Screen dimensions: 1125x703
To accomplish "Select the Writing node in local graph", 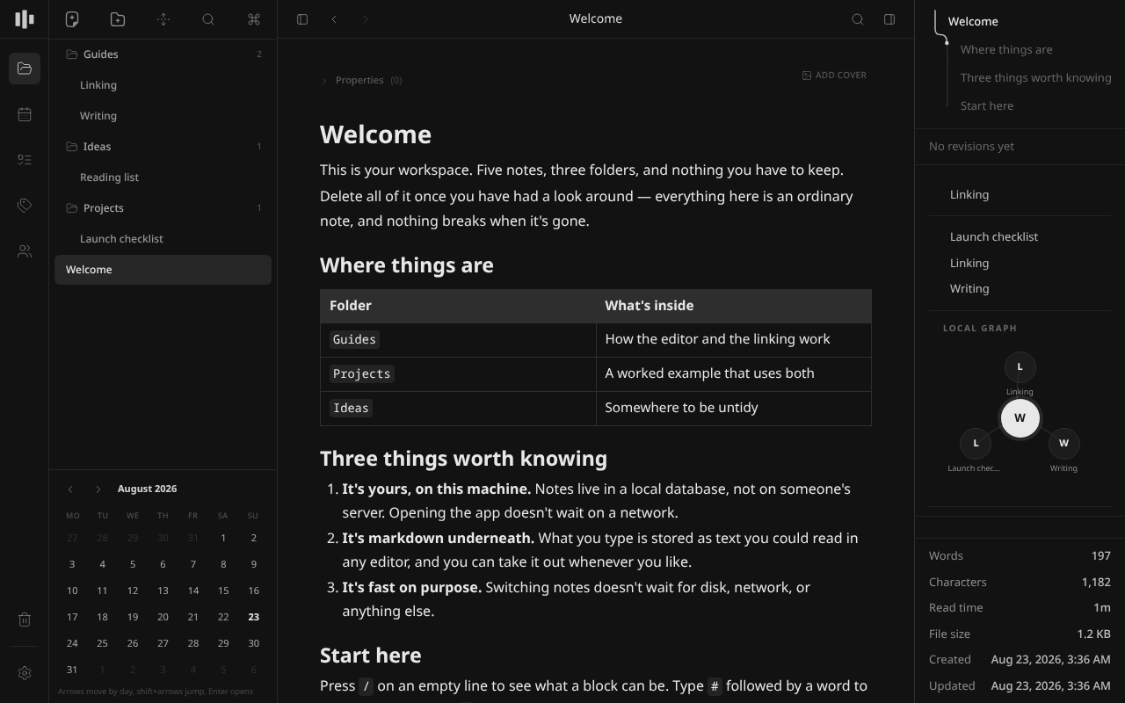I will 1063,443.
